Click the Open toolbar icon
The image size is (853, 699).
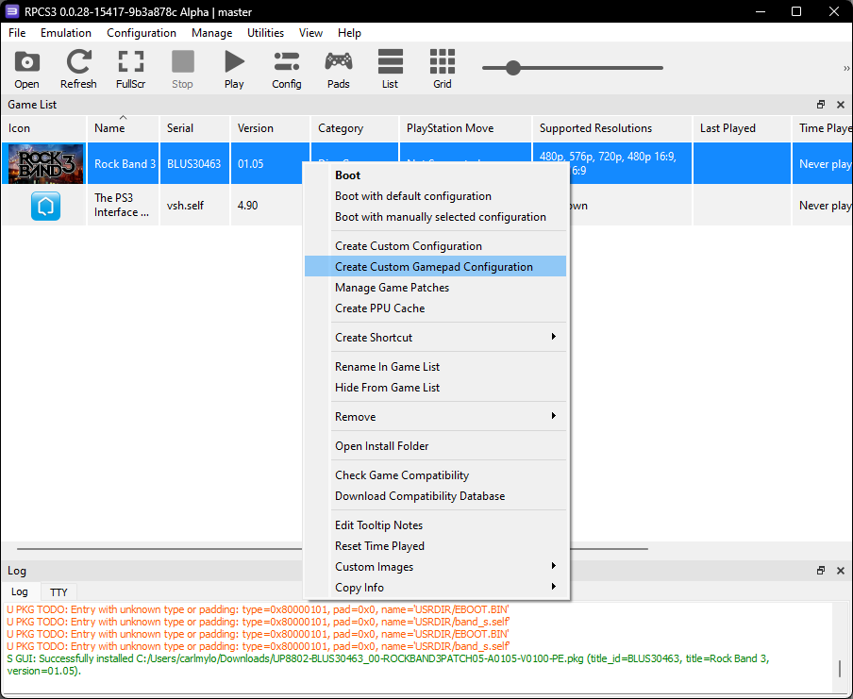pyautogui.click(x=26, y=69)
